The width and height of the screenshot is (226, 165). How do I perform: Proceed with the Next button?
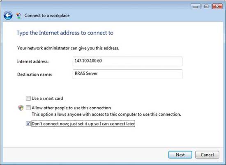(180, 155)
